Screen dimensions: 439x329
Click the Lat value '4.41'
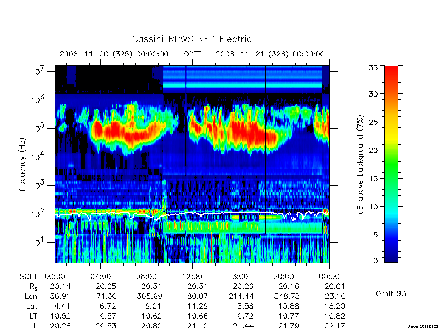pos(63,306)
